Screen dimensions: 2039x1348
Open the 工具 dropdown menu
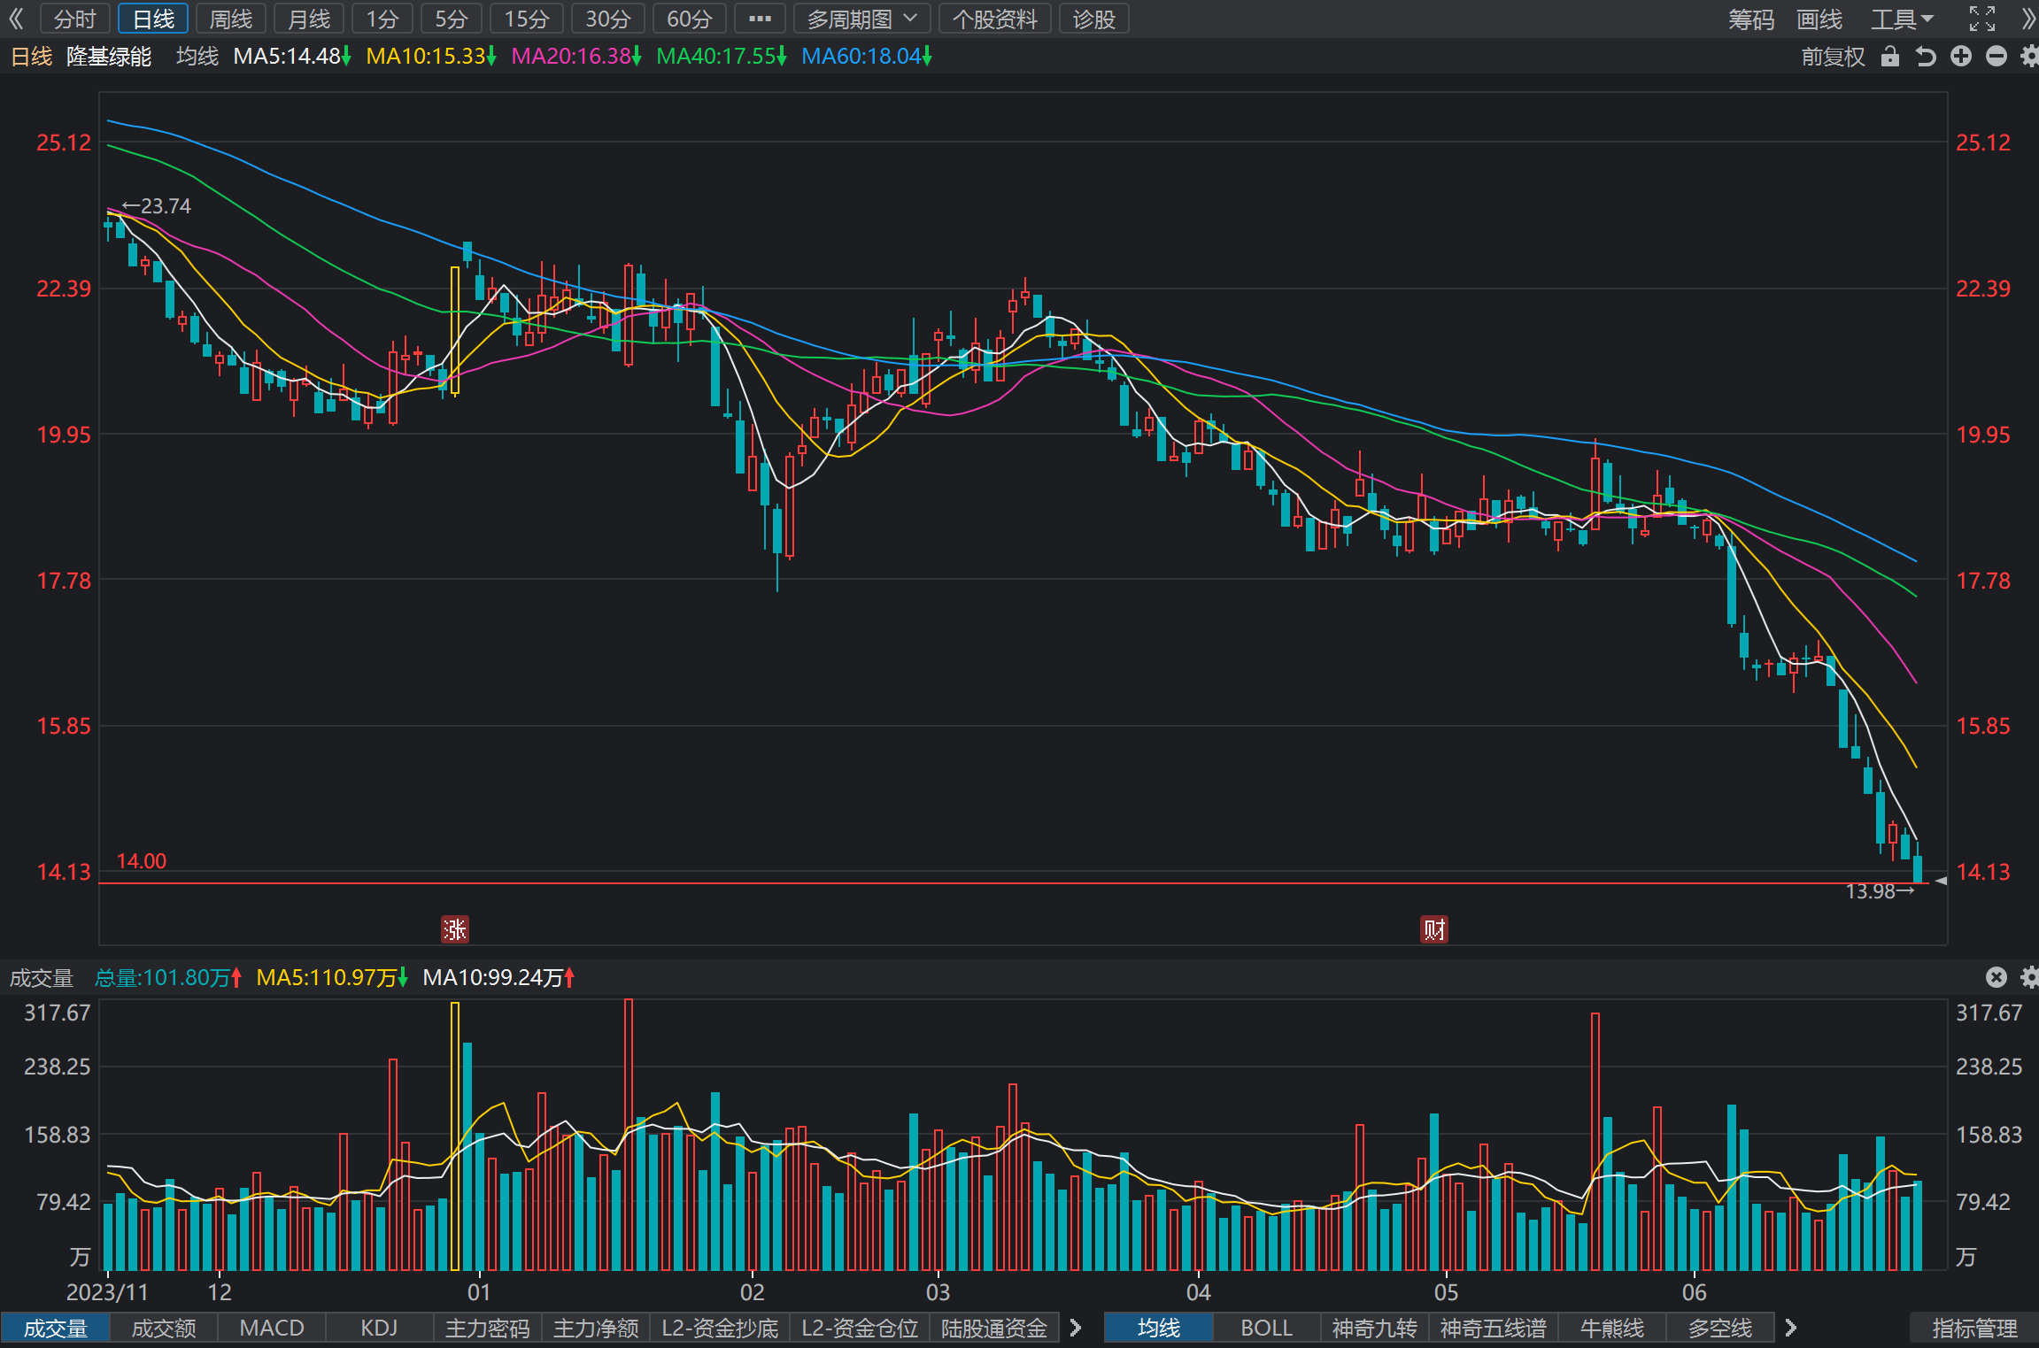coord(1902,19)
